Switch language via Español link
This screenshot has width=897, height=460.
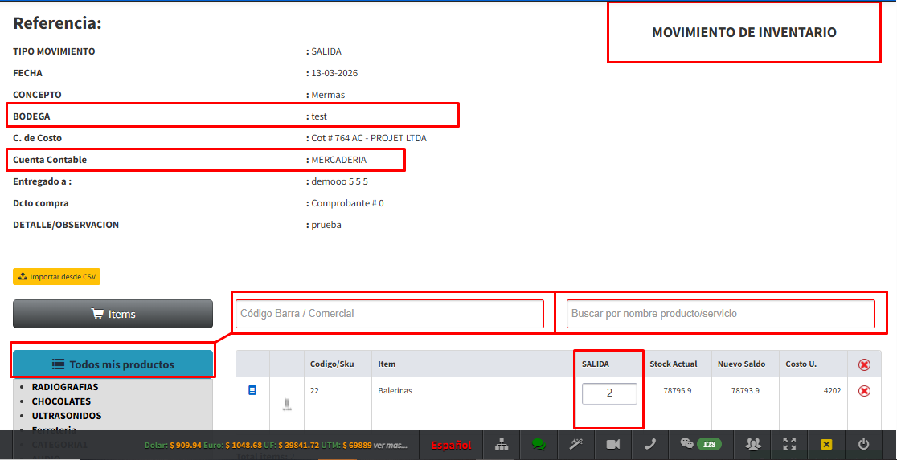coord(451,445)
